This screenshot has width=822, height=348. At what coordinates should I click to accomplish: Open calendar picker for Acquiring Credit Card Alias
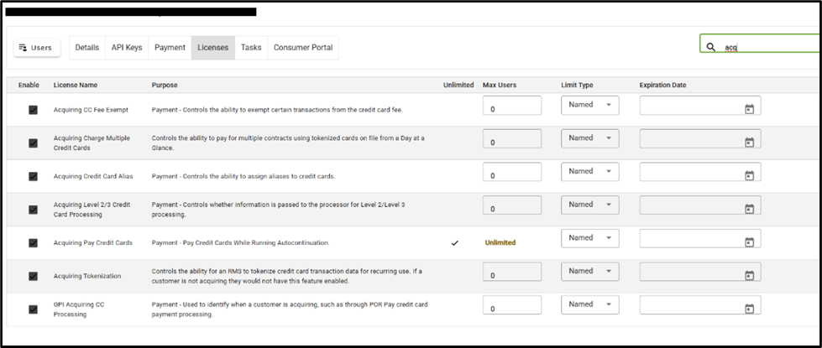click(749, 175)
